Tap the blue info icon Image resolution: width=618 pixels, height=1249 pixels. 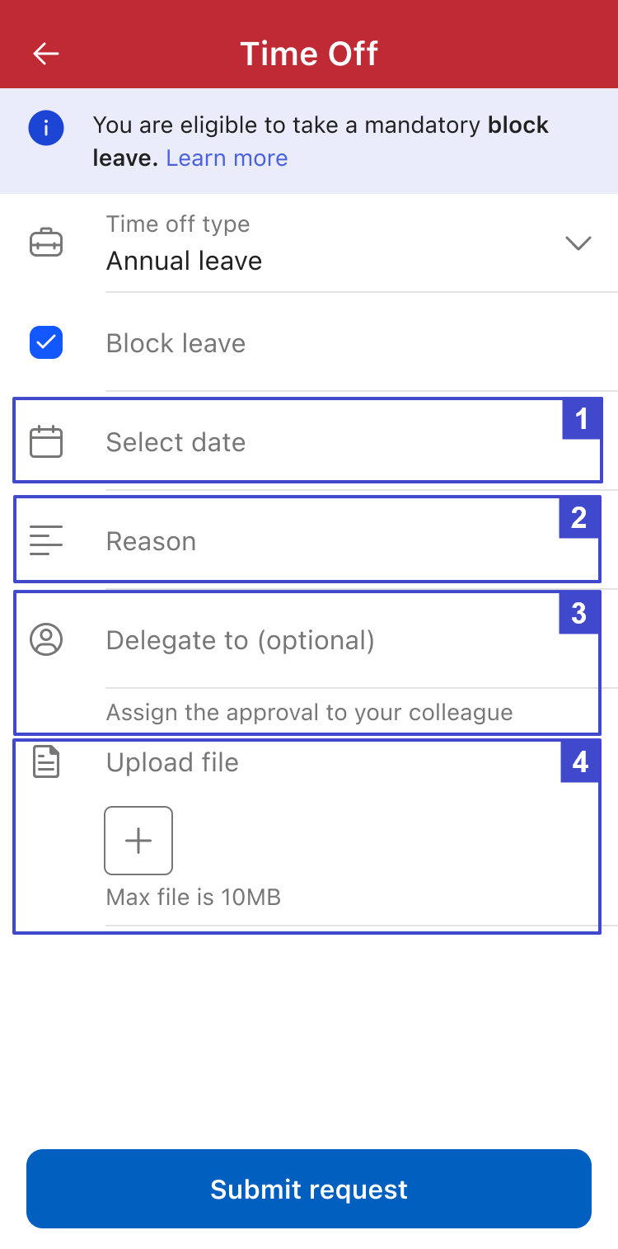pos(46,128)
